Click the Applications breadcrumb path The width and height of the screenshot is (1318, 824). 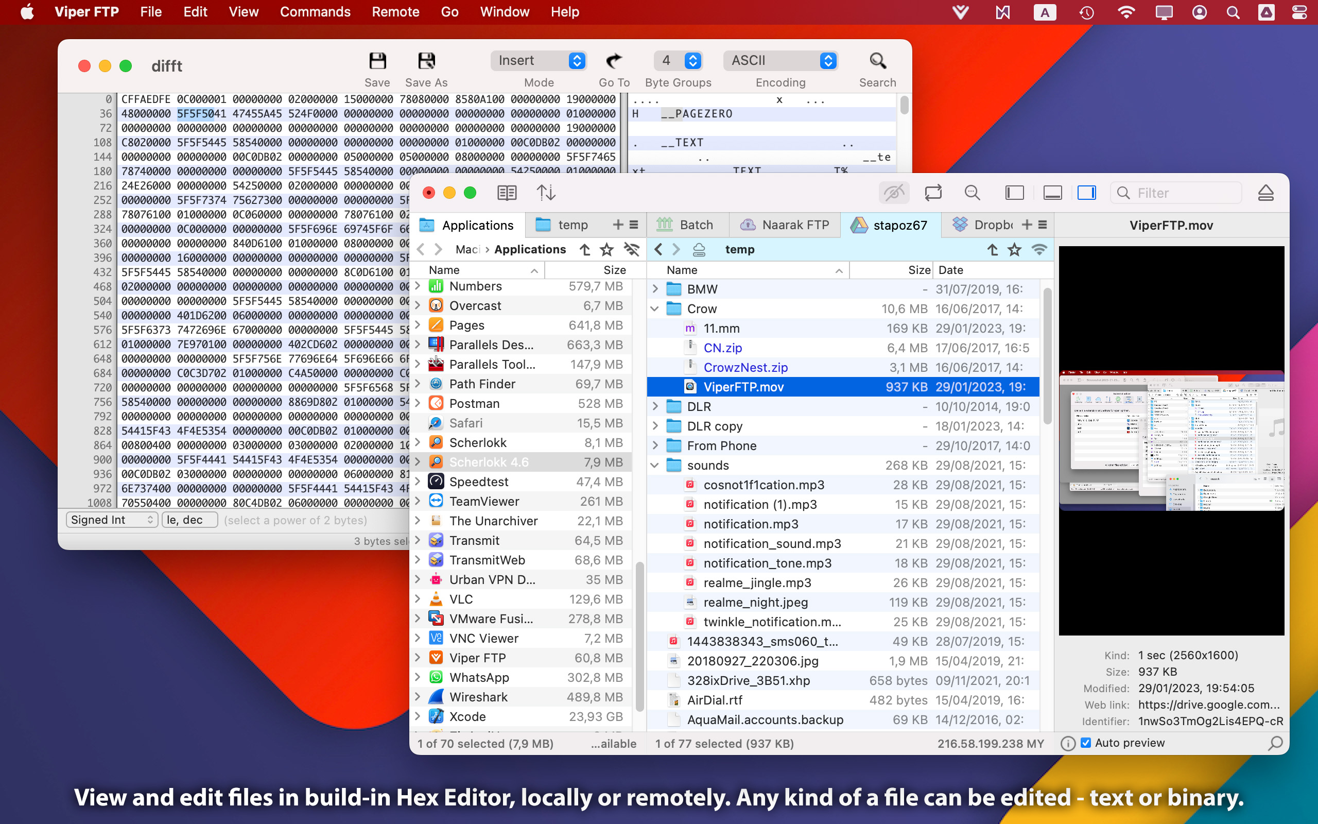(529, 250)
